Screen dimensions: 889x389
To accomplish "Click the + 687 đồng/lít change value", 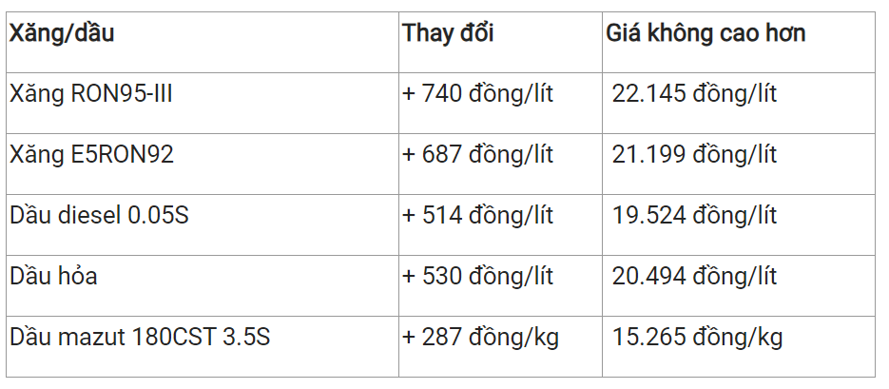I will (x=477, y=155).
